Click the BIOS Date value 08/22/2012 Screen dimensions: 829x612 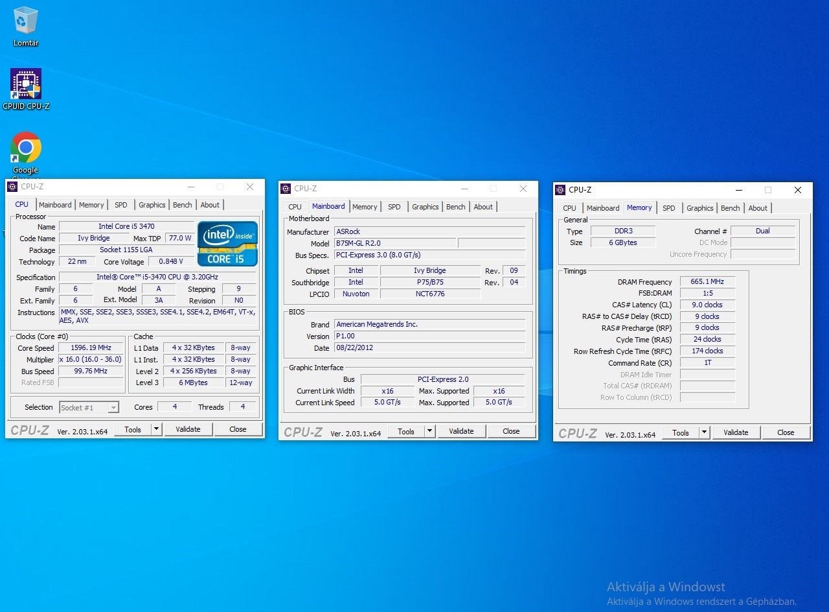point(430,347)
